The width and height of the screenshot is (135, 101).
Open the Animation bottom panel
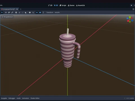pyautogui.click(x=26, y=98)
